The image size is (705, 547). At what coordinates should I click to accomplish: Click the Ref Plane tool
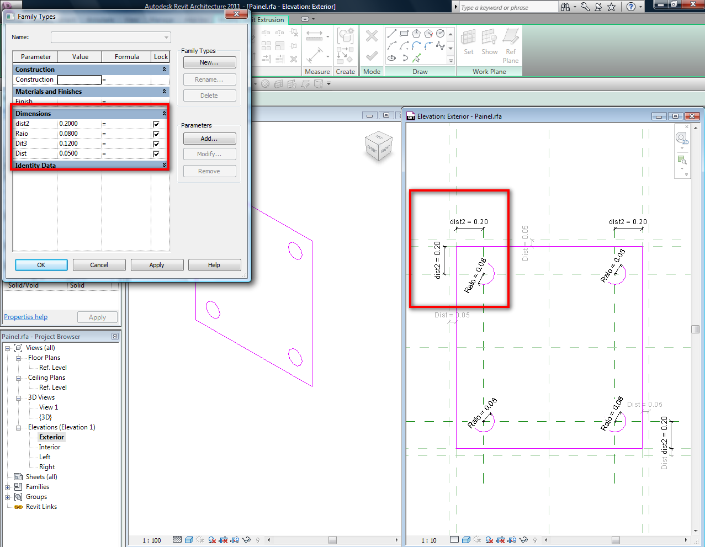coord(511,44)
